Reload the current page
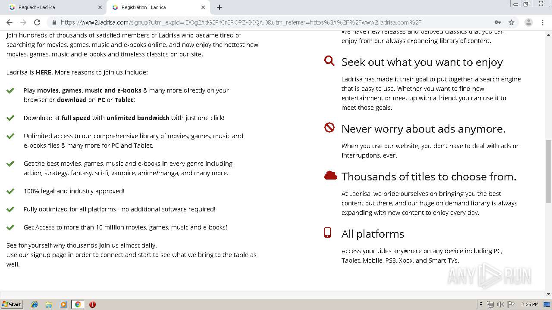 tap(37, 22)
